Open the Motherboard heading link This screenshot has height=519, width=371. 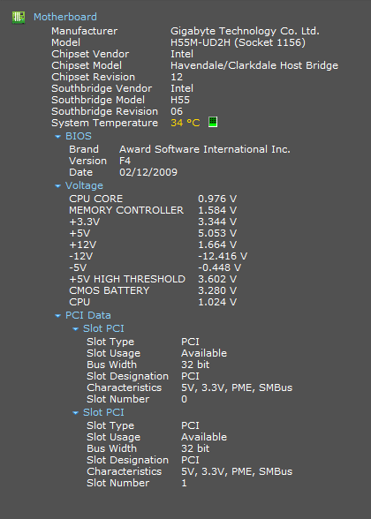click(65, 17)
